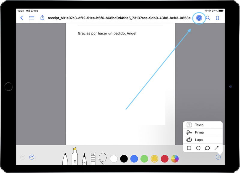Select the Eraser tool

[x=93, y=157]
